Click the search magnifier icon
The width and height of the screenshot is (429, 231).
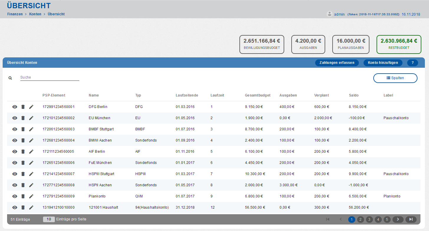point(10,78)
